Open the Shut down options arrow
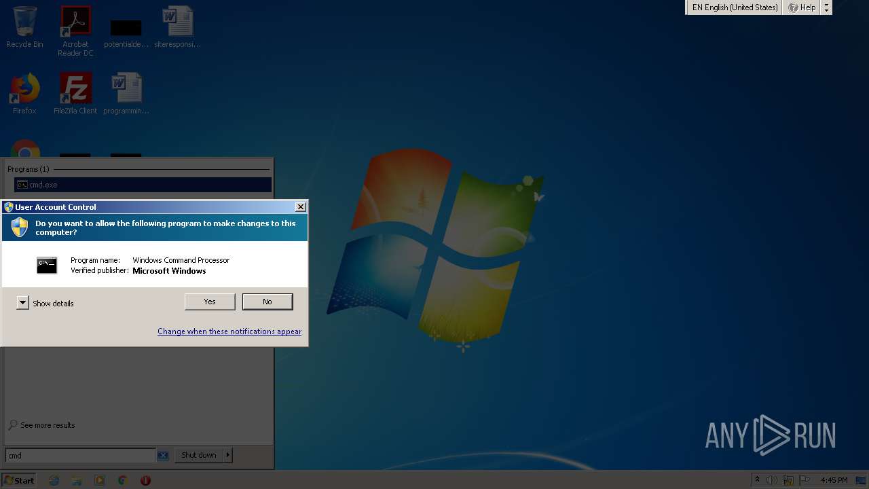 pos(228,455)
